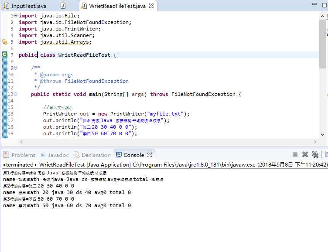Activate the Console view tab
The image size is (328, 252).
[x=130, y=155]
